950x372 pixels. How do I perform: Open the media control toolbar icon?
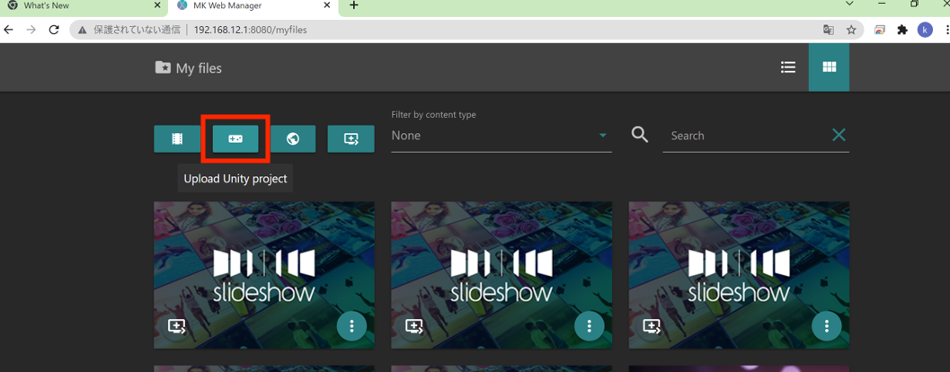[880, 30]
